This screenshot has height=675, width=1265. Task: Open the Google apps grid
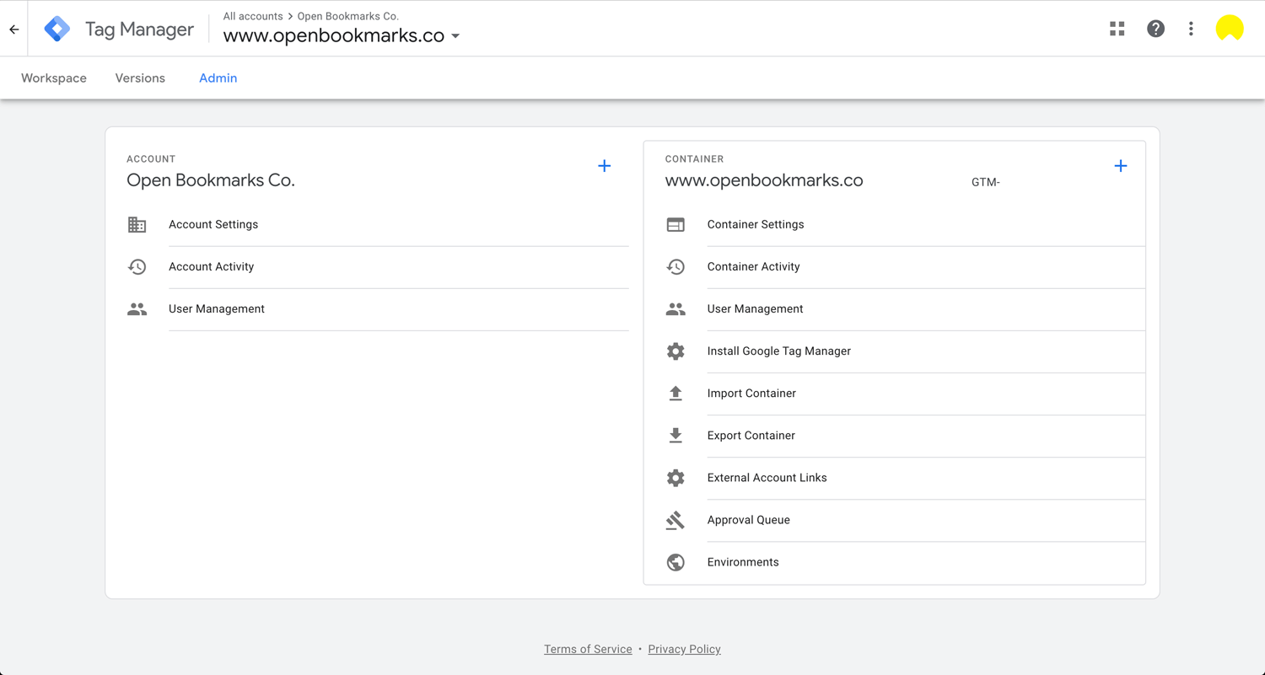click(1117, 29)
